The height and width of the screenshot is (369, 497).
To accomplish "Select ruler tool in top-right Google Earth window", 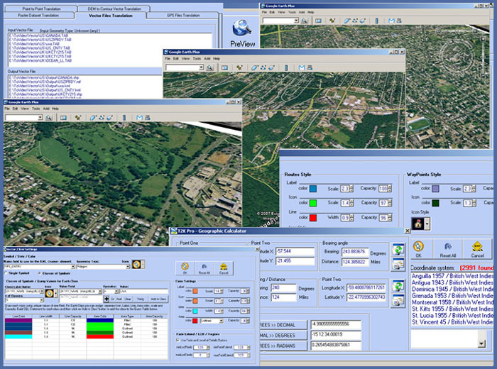I will click(x=376, y=21).
